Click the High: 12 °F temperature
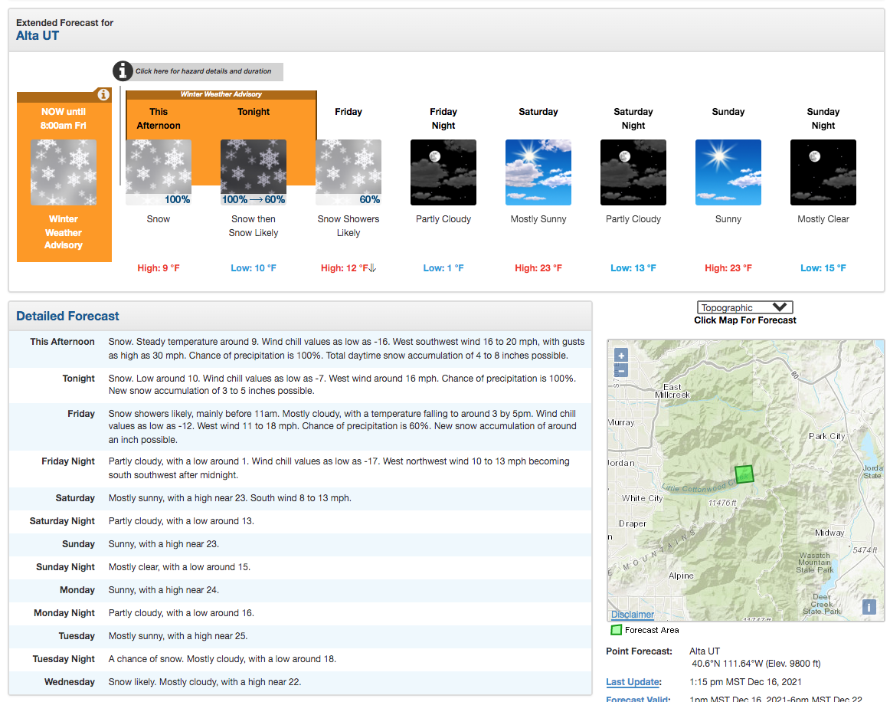This screenshot has width=890, height=702. pos(345,268)
